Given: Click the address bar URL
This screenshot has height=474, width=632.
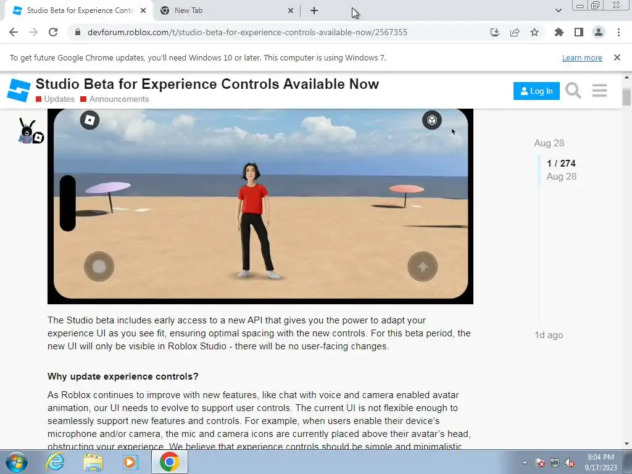Looking at the screenshot, I should [x=247, y=32].
